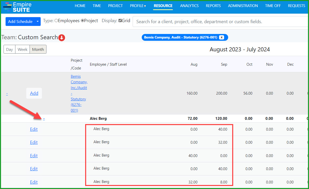The width and height of the screenshot is (309, 189).
Task: Collapse the Bemis Company project row
Action: [7, 94]
